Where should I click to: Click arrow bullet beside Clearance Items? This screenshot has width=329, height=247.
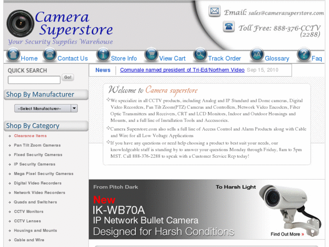pyautogui.click(x=10, y=136)
